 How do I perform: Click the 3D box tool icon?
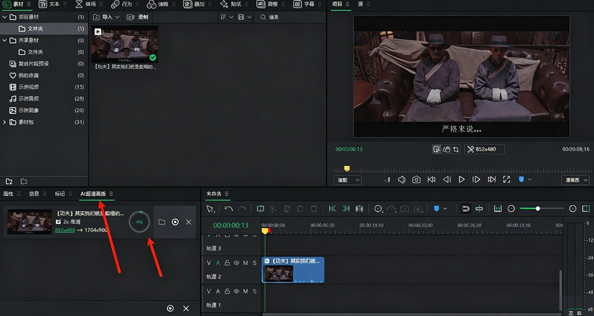tap(378, 209)
